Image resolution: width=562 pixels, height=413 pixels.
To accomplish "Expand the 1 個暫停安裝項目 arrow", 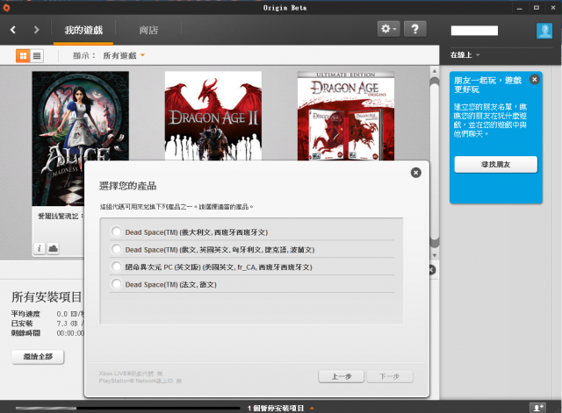I will point(313,408).
